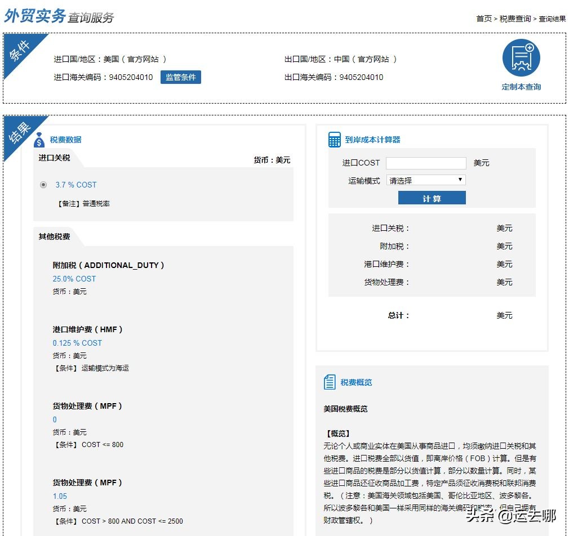
Task: Click the 25.0% COST additional duty link
Action: pos(74,279)
